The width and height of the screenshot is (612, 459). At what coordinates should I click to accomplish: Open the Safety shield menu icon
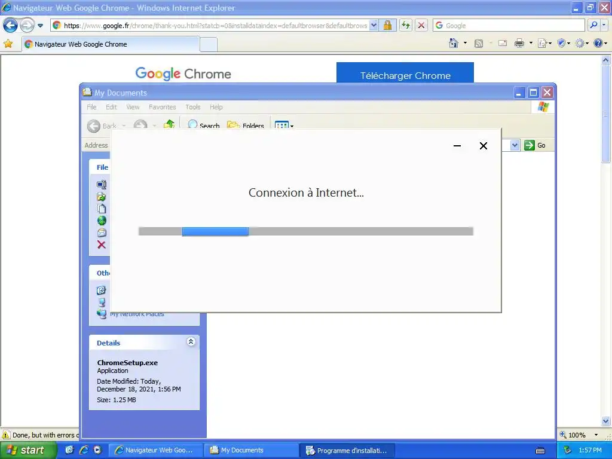561,43
